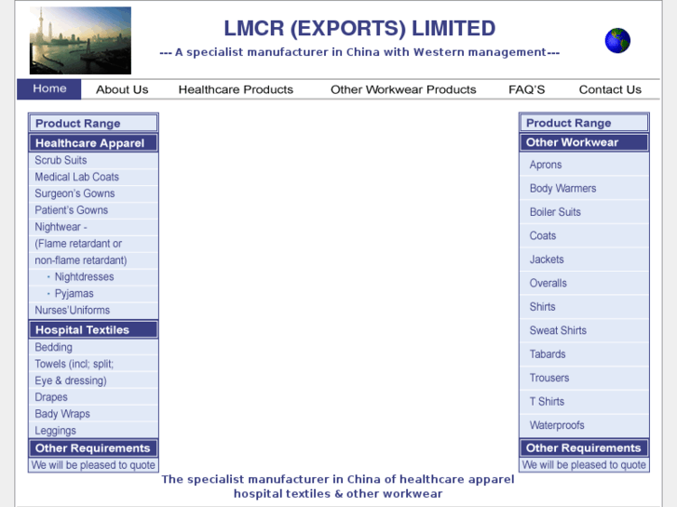Image resolution: width=677 pixels, height=507 pixels.
Task: Select Bedding link
Action: (53, 347)
